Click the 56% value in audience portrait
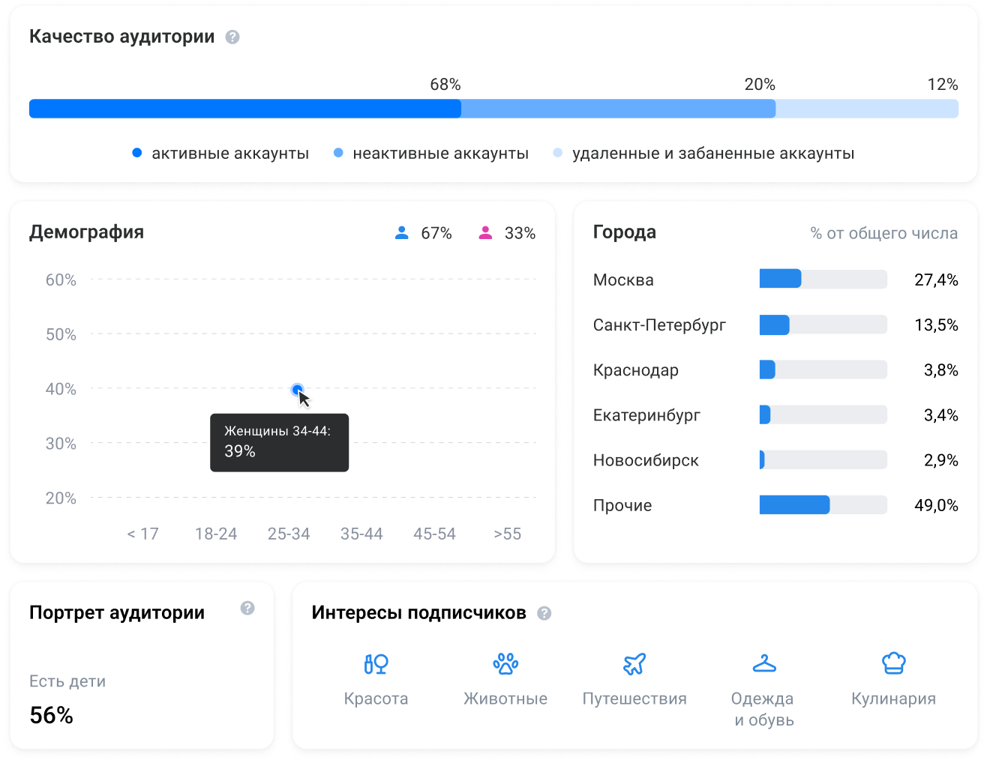This screenshot has width=987, height=763. (x=51, y=715)
